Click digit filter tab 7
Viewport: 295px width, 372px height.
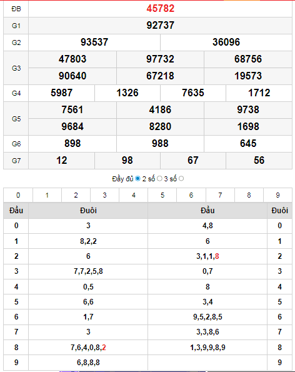pyautogui.click(x=220, y=195)
